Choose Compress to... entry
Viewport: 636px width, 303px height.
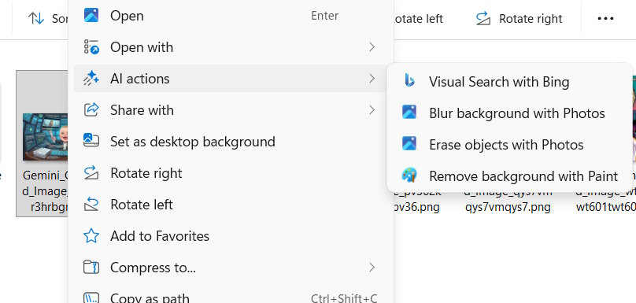tap(231, 268)
